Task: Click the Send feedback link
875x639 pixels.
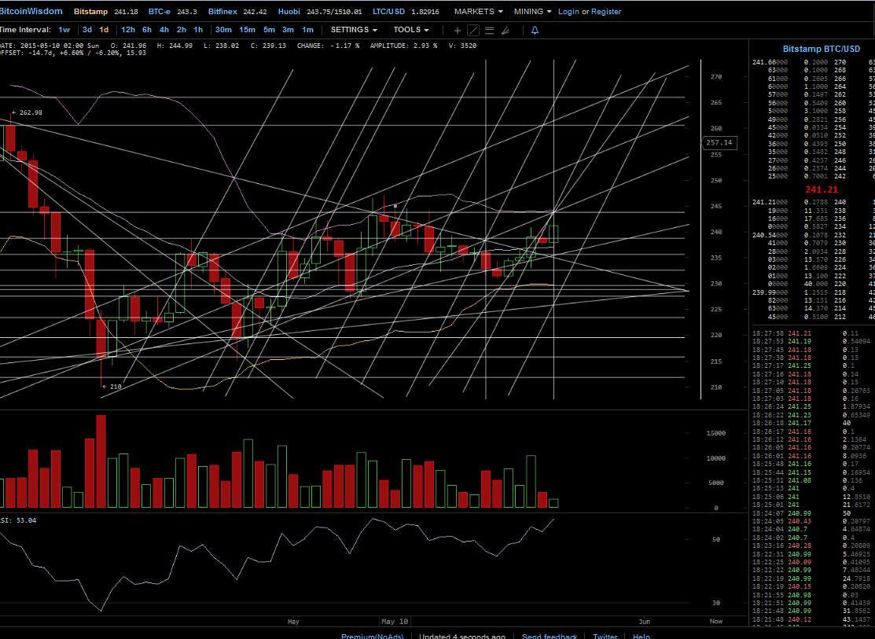Action: [x=550, y=636]
